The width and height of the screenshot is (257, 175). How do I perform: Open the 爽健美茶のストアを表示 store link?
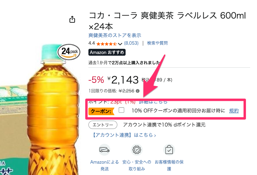point(115,35)
